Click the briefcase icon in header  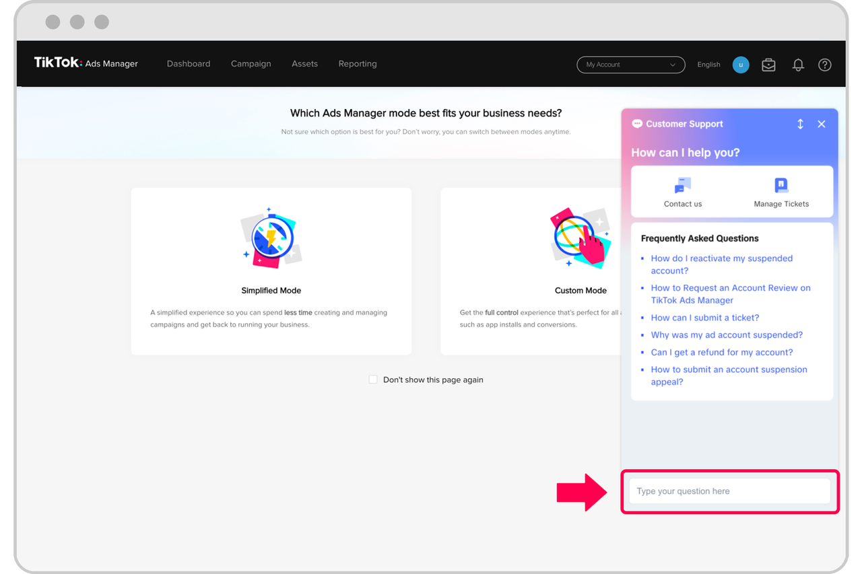click(768, 65)
